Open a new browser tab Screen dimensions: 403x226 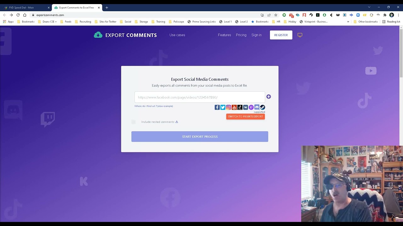107,8
